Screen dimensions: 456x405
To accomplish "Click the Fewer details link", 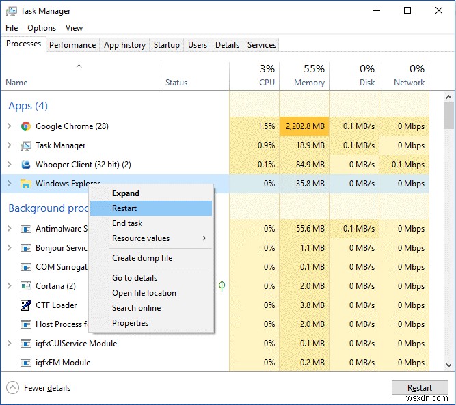I will point(47,388).
